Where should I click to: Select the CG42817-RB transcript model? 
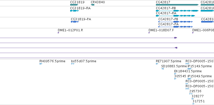pos(177,11)
